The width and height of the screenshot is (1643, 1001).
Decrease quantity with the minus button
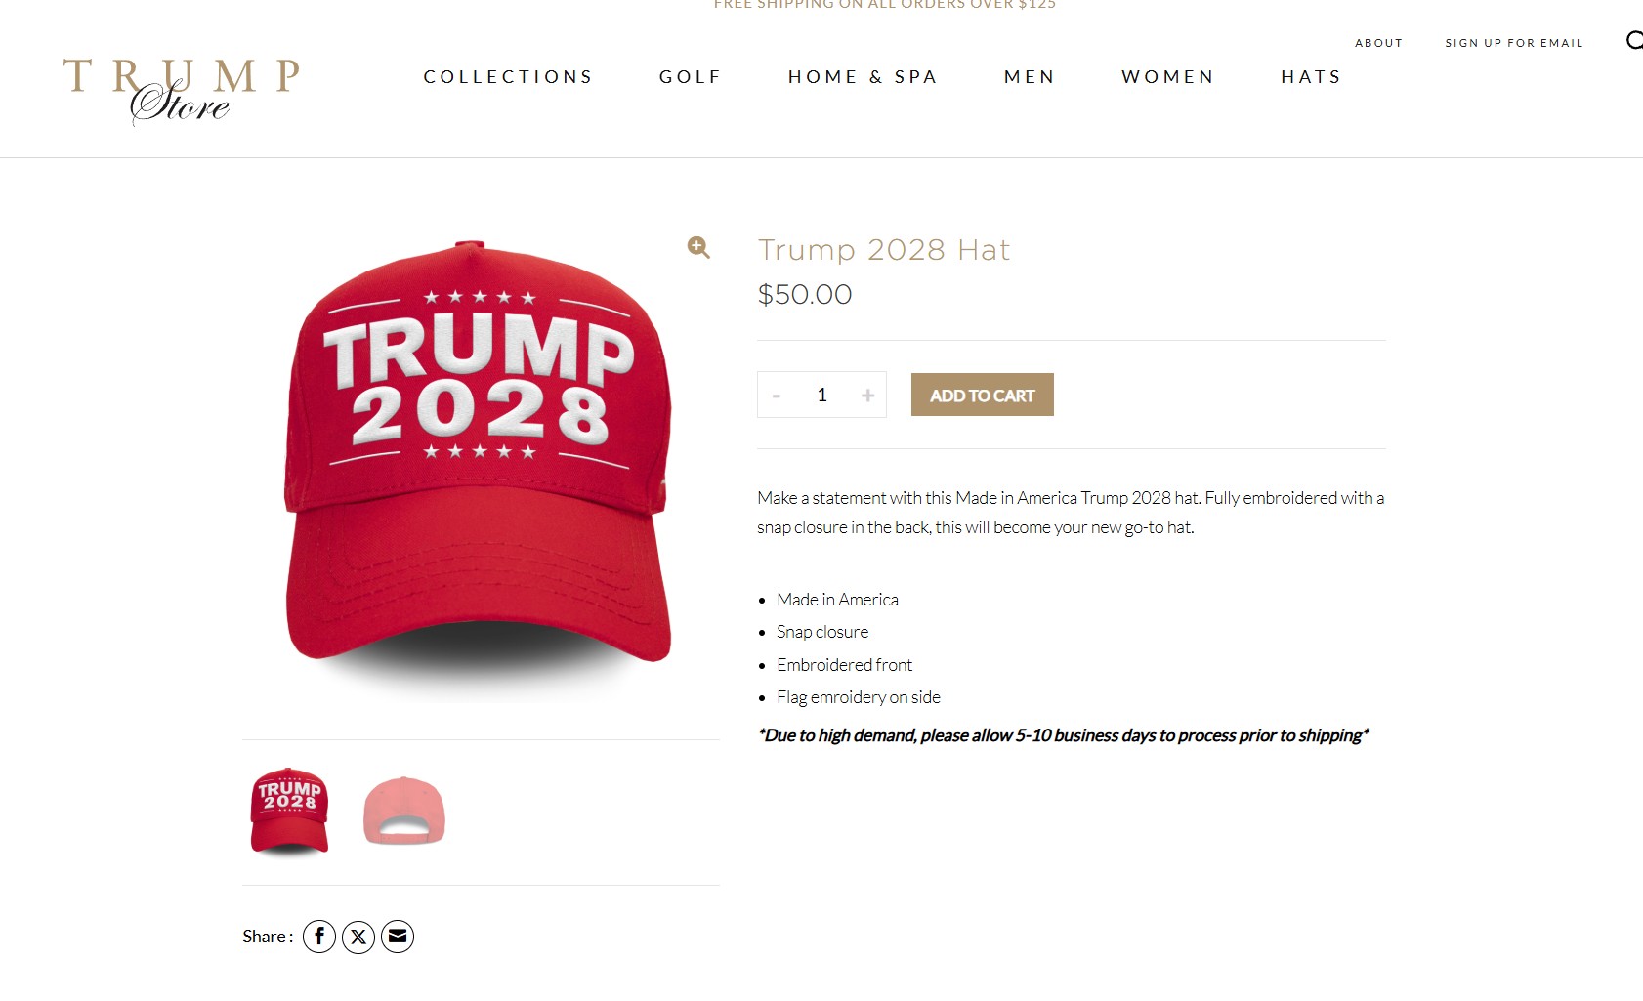tap(777, 396)
